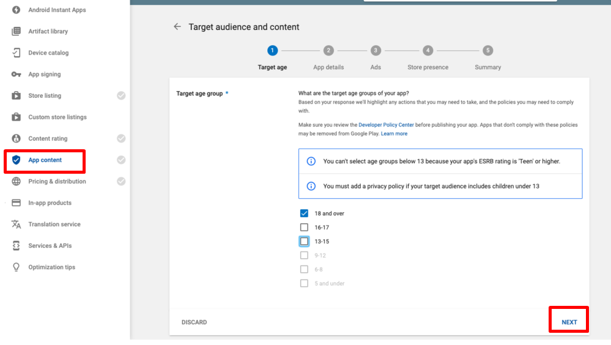Click the Store listing play-bag icon
The width and height of the screenshot is (611, 345).
coord(17,96)
